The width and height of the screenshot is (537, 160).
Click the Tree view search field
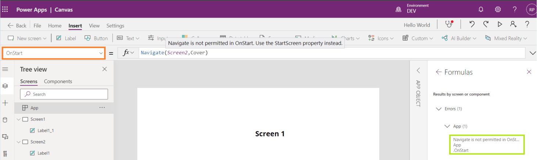pos(64,94)
